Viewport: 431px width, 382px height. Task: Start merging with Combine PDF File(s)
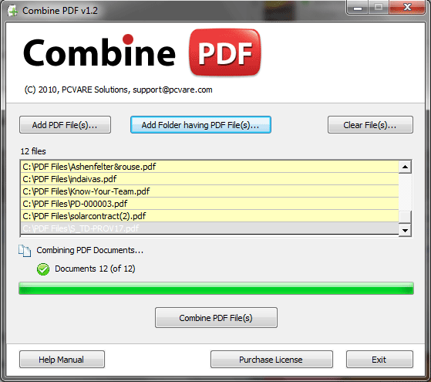[216, 318]
